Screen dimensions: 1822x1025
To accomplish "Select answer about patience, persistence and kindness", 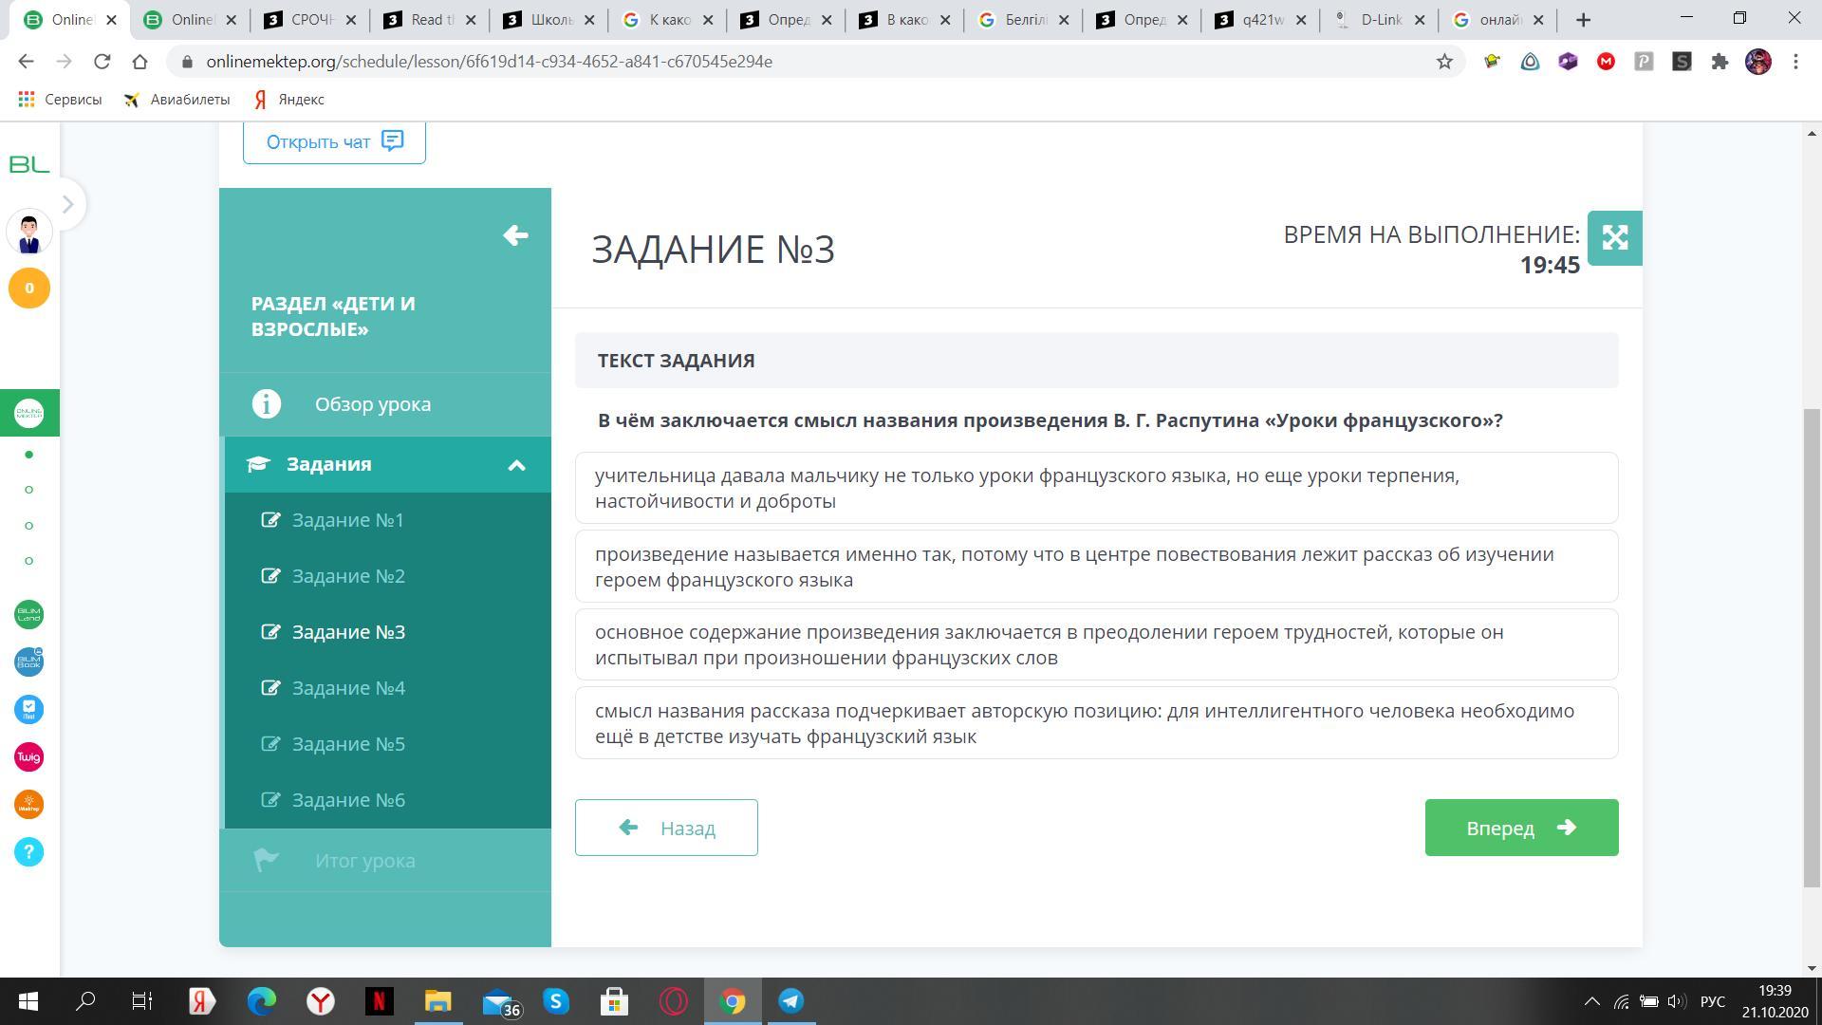I will pyautogui.click(x=1096, y=488).
